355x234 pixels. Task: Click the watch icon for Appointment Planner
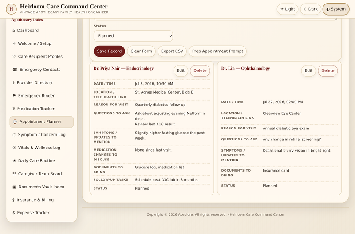tap(15, 121)
